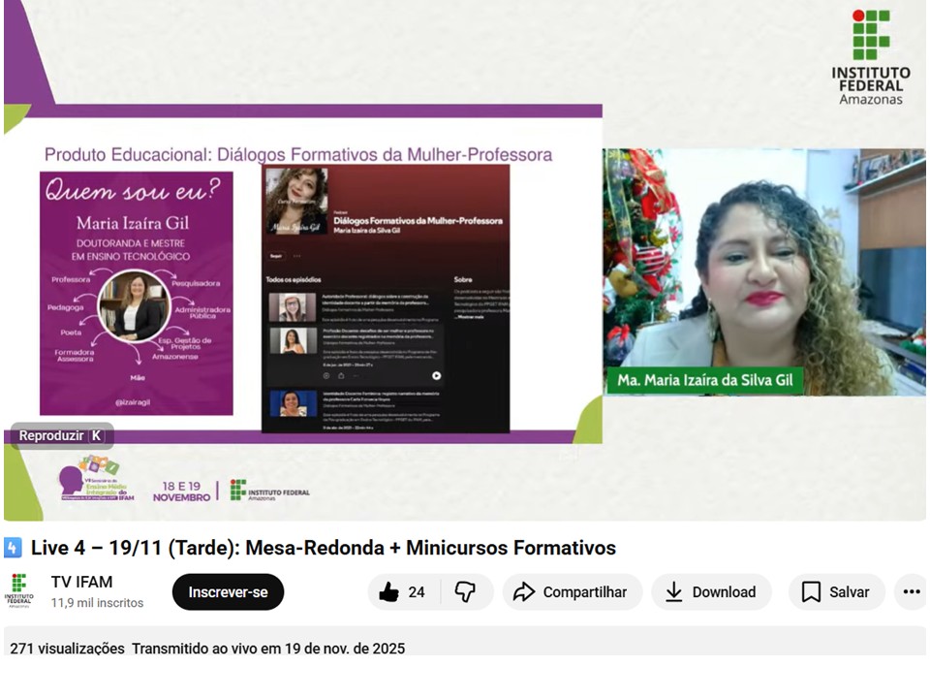This screenshot has height=698, width=930.
Task: Click the Compartilhar share arrow icon
Action: [524, 592]
